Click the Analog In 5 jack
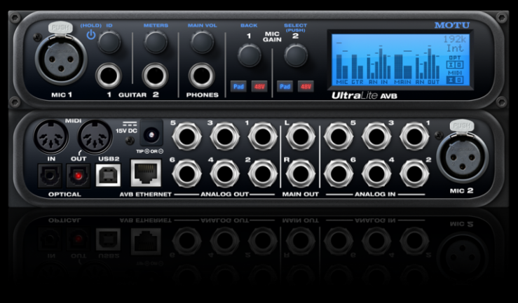This screenshot has width=518, height=303. pyautogui.click(x=339, y=136)
